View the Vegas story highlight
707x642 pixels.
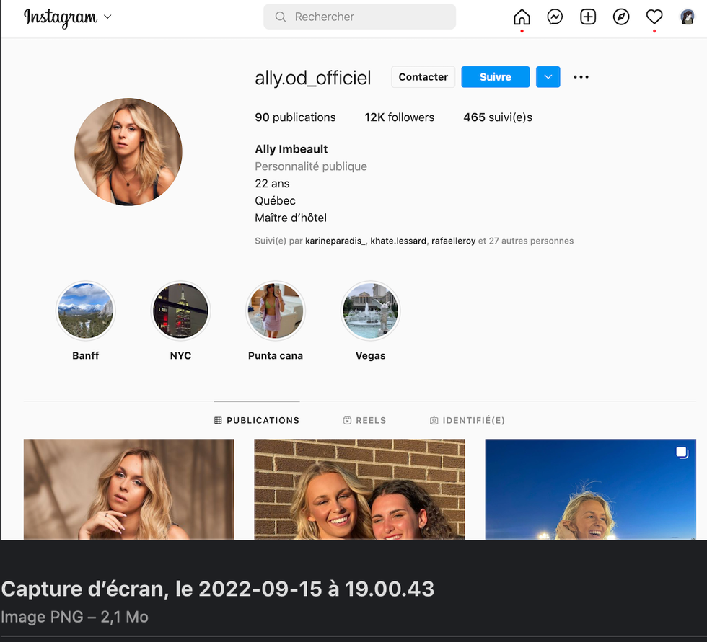[370, 311]
